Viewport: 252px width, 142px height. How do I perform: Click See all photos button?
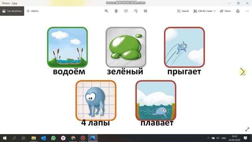pyautogui.click(x=12, y=11)
